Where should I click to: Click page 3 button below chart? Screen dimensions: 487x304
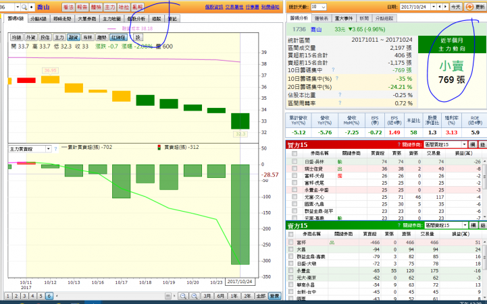pyautogui.click(x=24, y=296)
